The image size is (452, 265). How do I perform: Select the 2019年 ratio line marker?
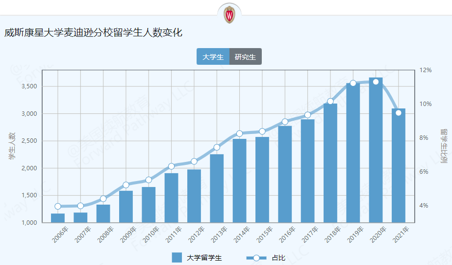point(353,83)
